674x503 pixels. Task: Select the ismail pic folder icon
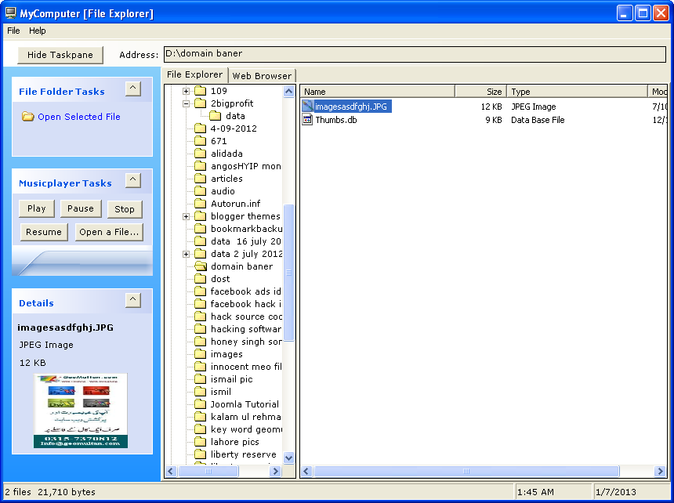[x=201, y=379]
